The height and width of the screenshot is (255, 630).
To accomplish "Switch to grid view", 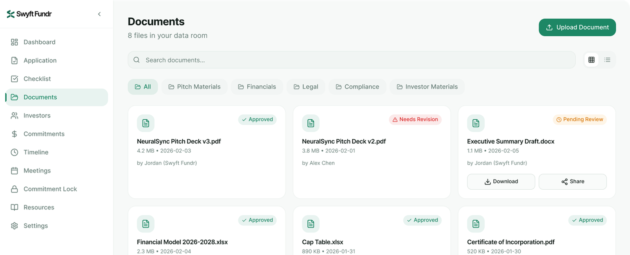I will click(591, 60).
